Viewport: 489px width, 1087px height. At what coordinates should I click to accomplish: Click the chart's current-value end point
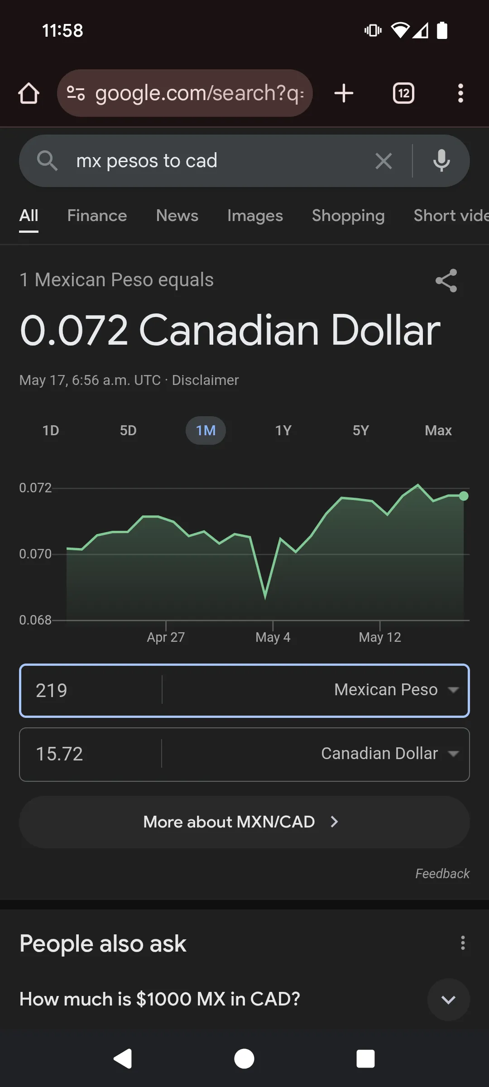464,496
